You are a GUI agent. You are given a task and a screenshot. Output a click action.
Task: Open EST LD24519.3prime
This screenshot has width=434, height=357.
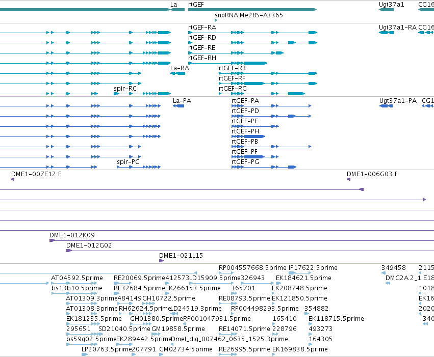[x=196, y=309]
